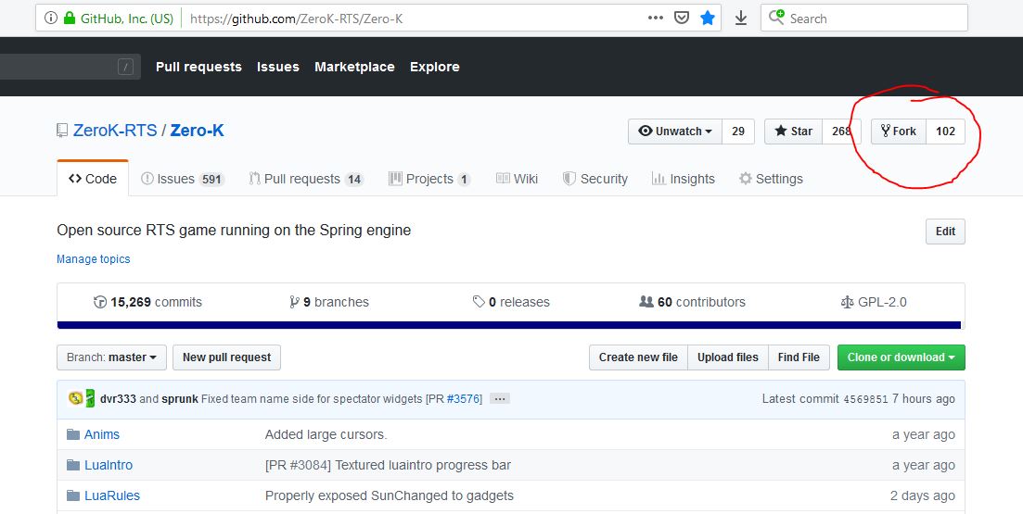This screenshot has width=1023, height=514.
Task: Open the ZeroK-RTS organization link
Action: (115, 131)
